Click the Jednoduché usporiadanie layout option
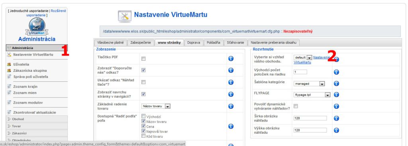 click(29, 11)
